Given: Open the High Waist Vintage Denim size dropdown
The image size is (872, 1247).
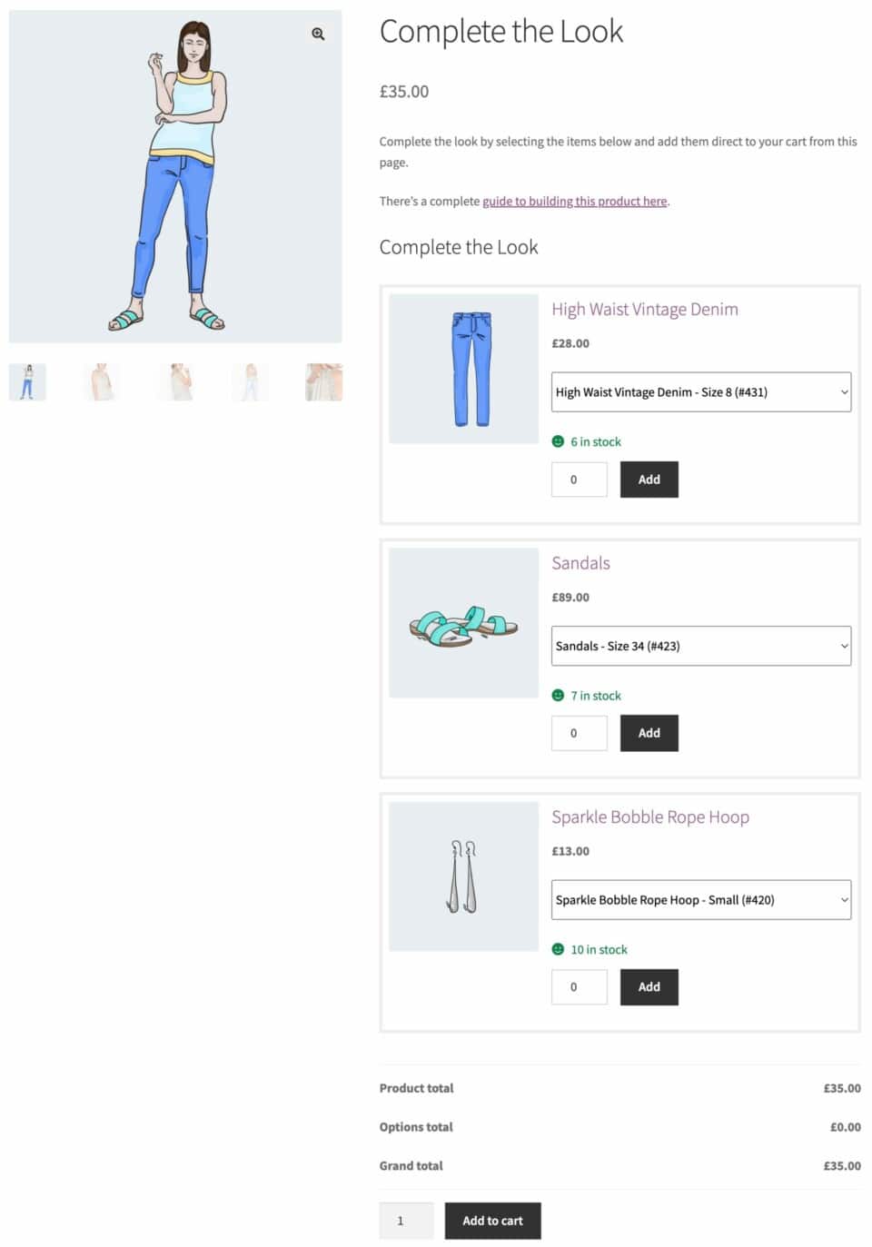Looking at the screenshot, I should coord(700,391).
